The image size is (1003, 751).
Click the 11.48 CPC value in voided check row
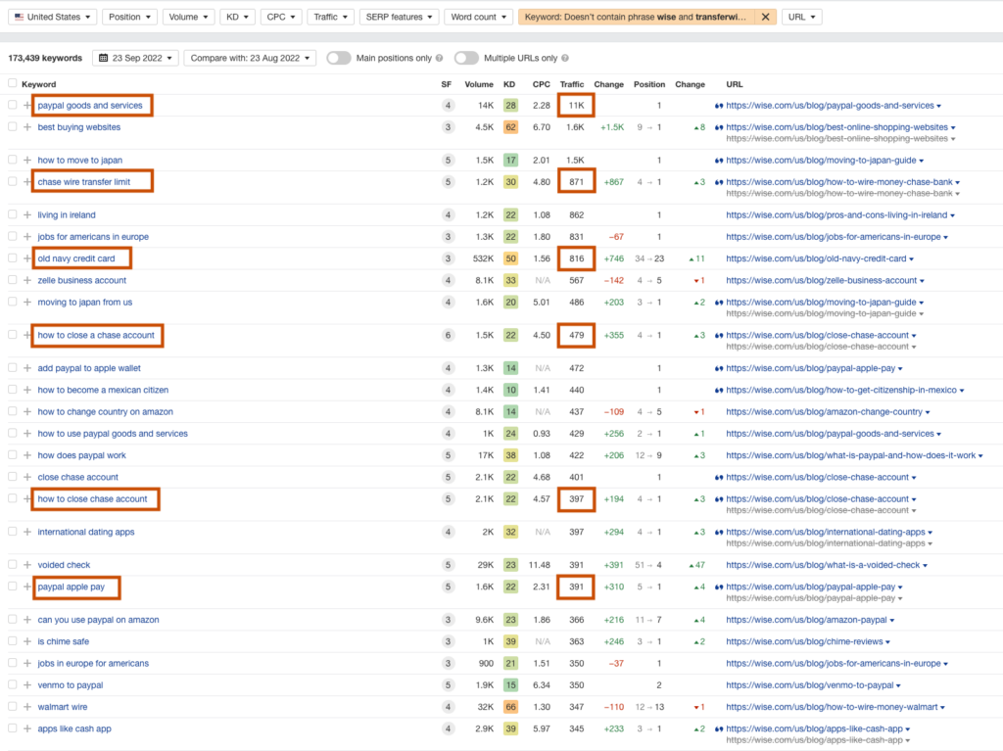540,565
